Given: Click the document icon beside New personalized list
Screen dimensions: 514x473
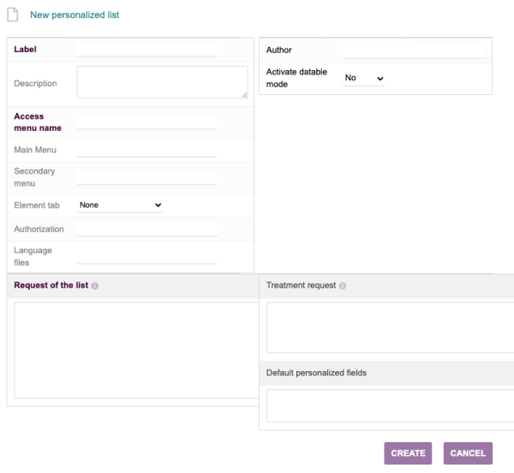Looking at the screenshot, I should coord(12,15).
